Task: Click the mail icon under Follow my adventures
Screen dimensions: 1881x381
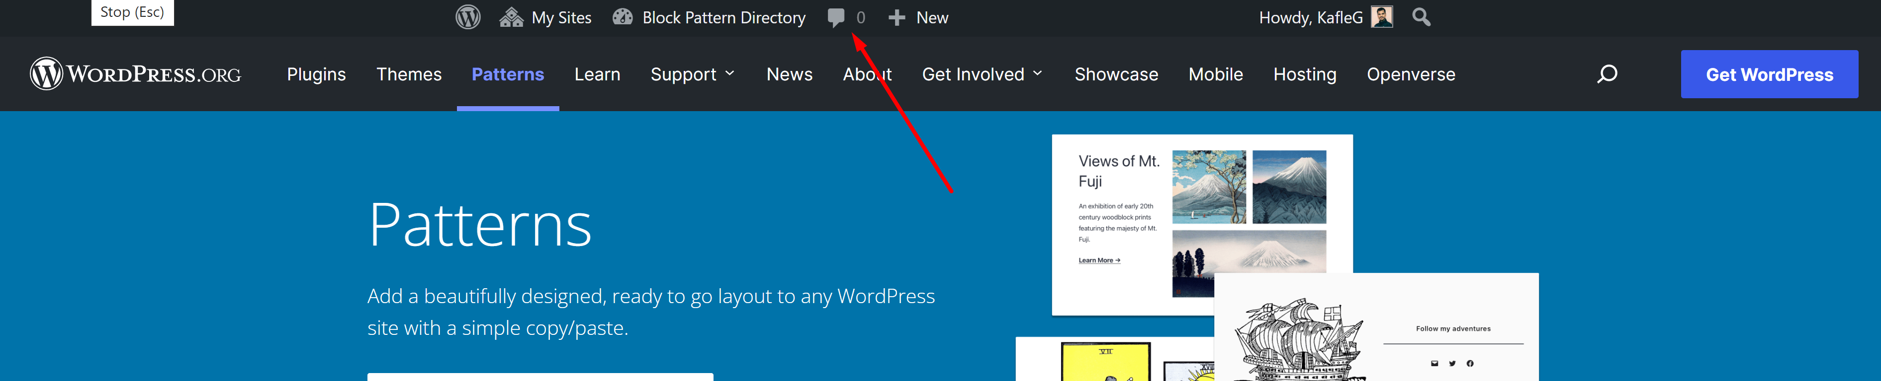Action: 1434,364
